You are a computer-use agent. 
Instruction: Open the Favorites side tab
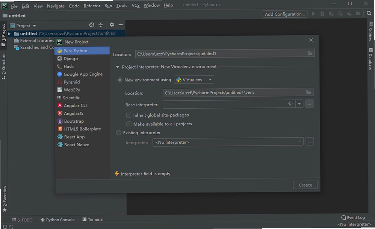(4, 199)
